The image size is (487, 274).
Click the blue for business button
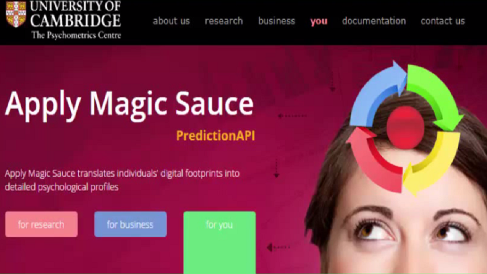coord(131,224)
